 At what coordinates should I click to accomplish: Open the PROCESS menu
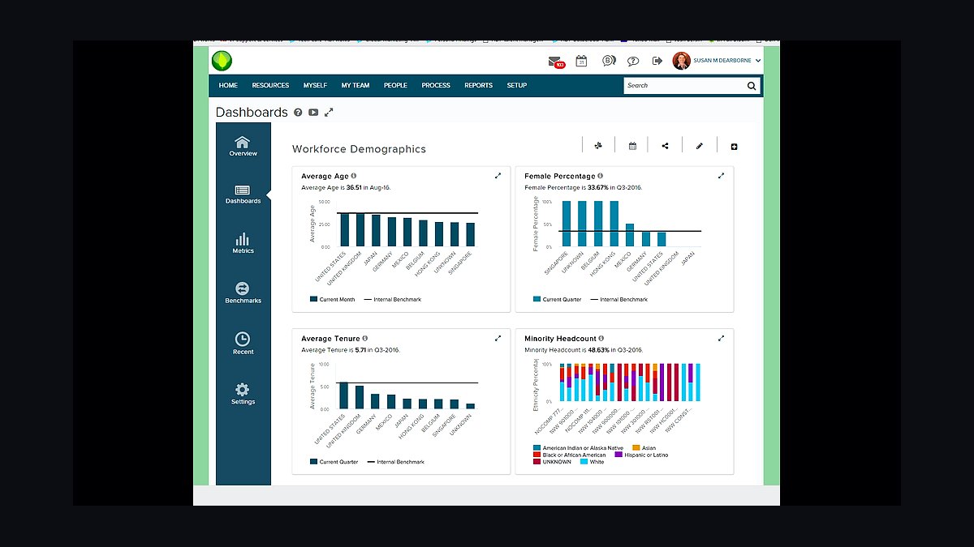[436, 85]
